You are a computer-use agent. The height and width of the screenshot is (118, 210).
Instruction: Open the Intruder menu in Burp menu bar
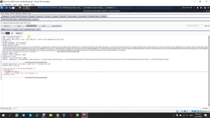(12, 13)
